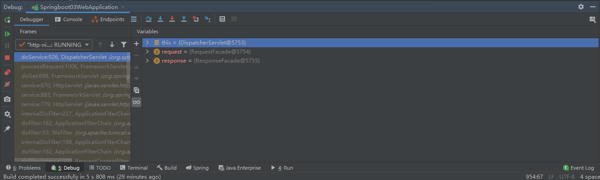Click the View Breakpoints icon
600x180 pixels.
point(7,72)
